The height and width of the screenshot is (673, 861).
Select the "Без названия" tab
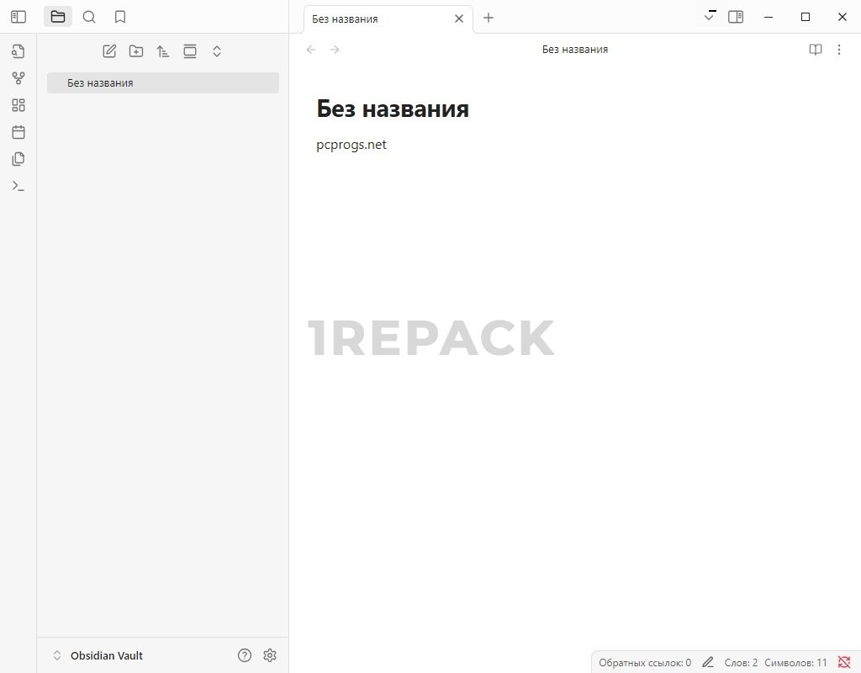(378, 19)
